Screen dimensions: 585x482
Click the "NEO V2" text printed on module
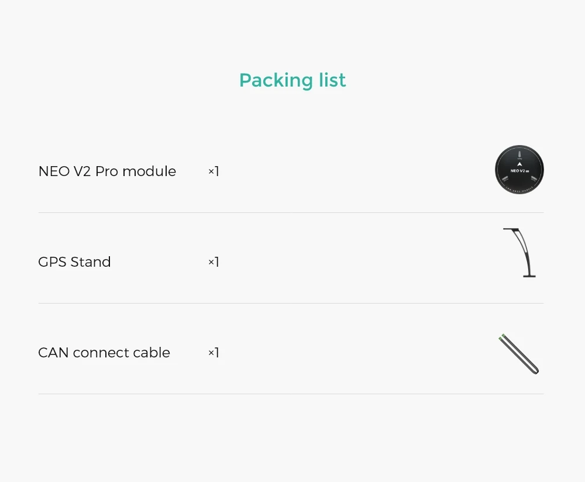pyautogui.click(x=517, y=171)
